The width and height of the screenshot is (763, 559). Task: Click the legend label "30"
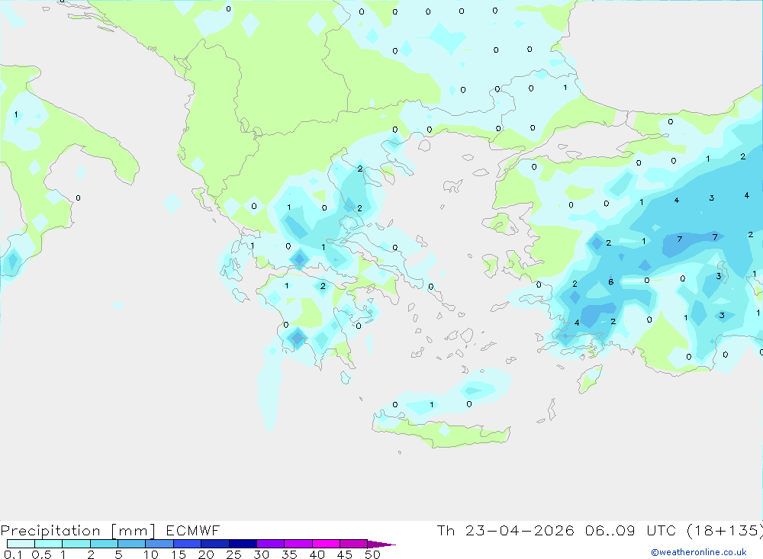click(x=261, y=554)
